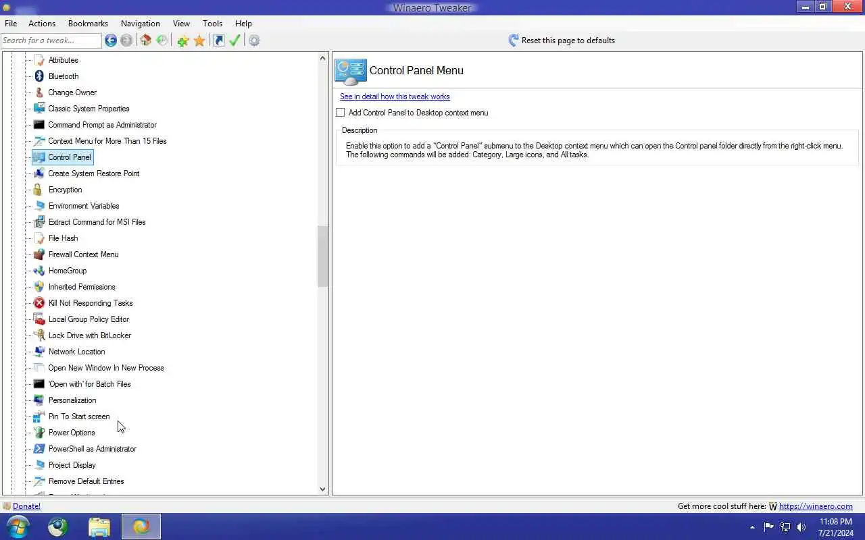Select Attributes in the tree
Screen dimensions: 865x540
point(63,60)
